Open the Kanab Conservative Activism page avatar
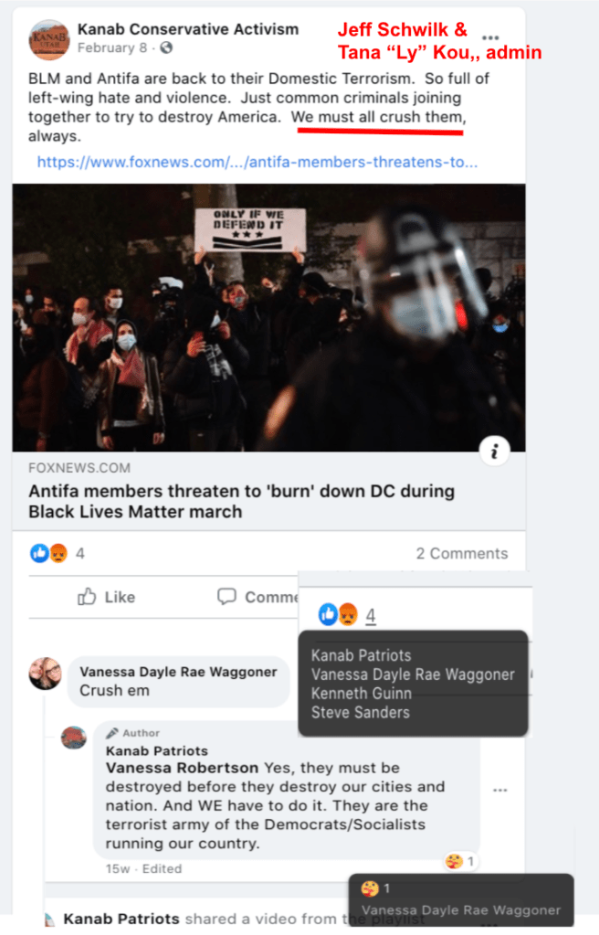 (x=49, y=39)
